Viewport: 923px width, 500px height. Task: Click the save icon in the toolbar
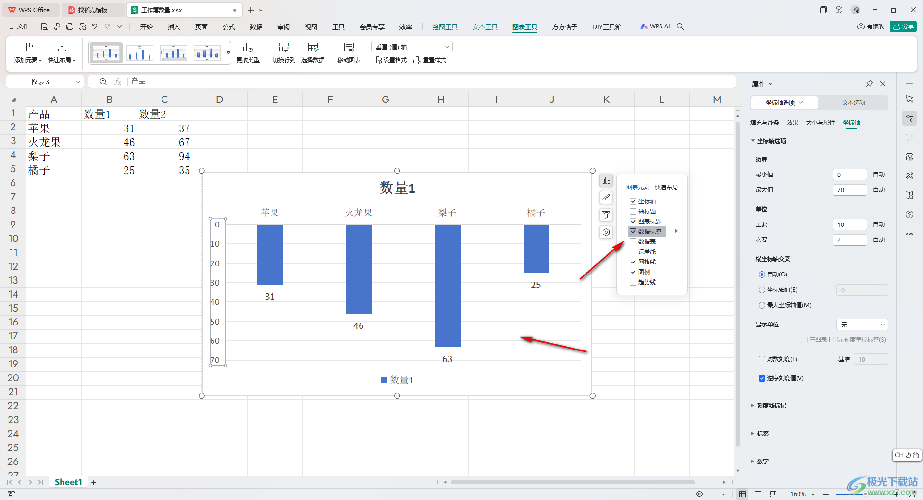click(45, 27)
